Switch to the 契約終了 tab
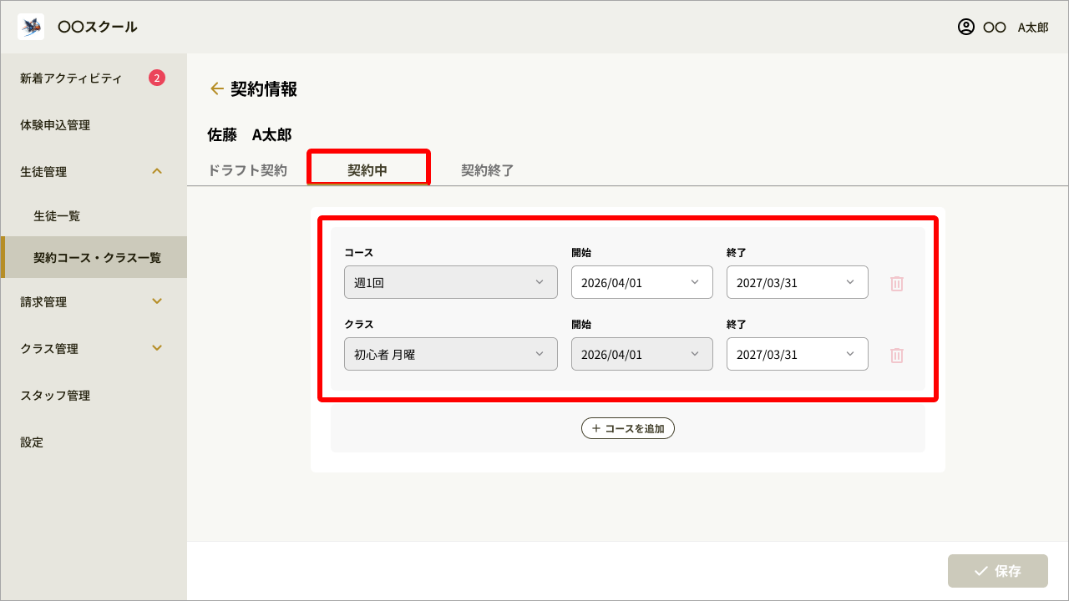This screenshot has height=601, width=1069. coord(488,169)
